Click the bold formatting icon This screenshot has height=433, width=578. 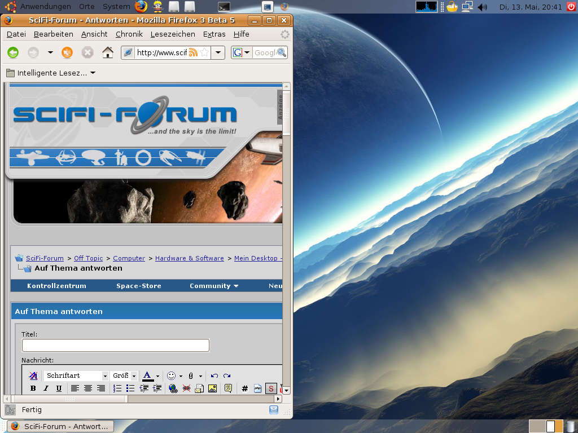click(x=33, y=388)
